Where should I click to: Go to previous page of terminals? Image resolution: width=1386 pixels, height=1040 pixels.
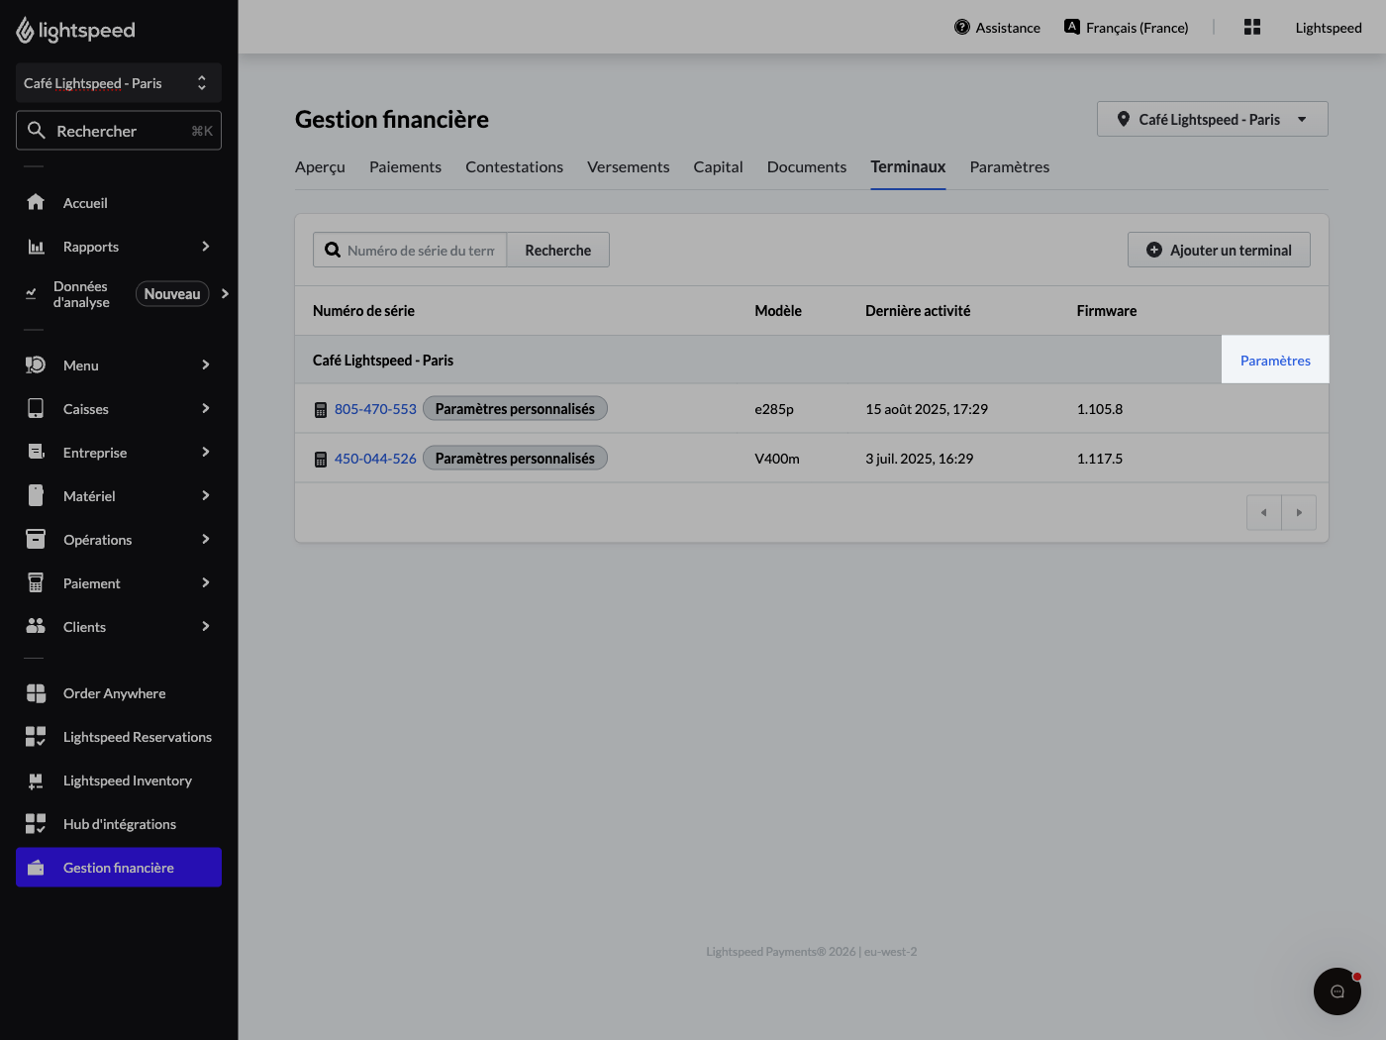click(1264, 512)
